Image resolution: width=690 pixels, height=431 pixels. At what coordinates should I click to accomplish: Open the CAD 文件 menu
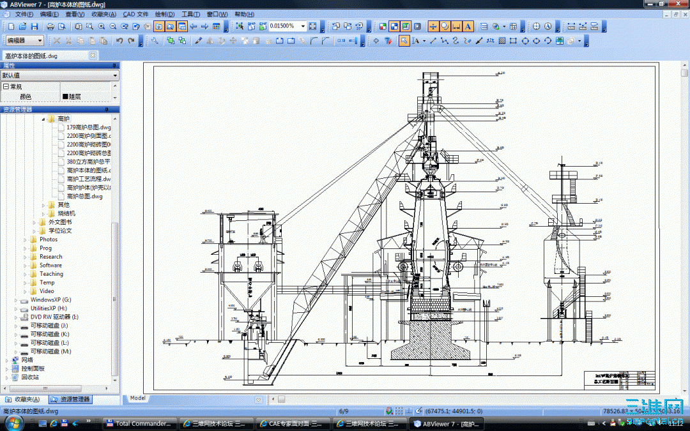point(135,15)
